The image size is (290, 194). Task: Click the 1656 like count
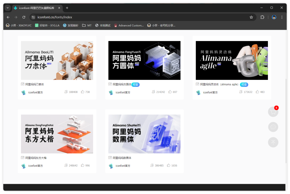click(174, 166)
